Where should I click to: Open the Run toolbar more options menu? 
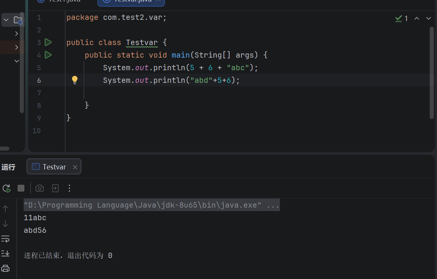coord(69,188)
